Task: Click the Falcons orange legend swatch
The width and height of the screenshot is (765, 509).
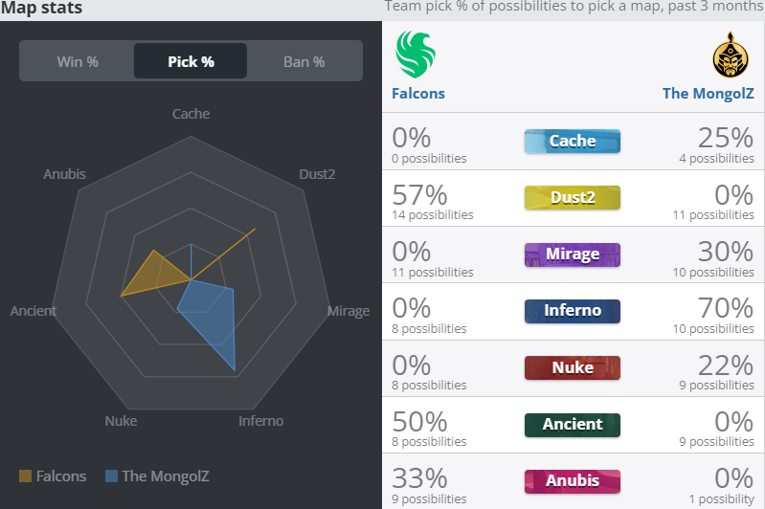Action: [25, 476]
